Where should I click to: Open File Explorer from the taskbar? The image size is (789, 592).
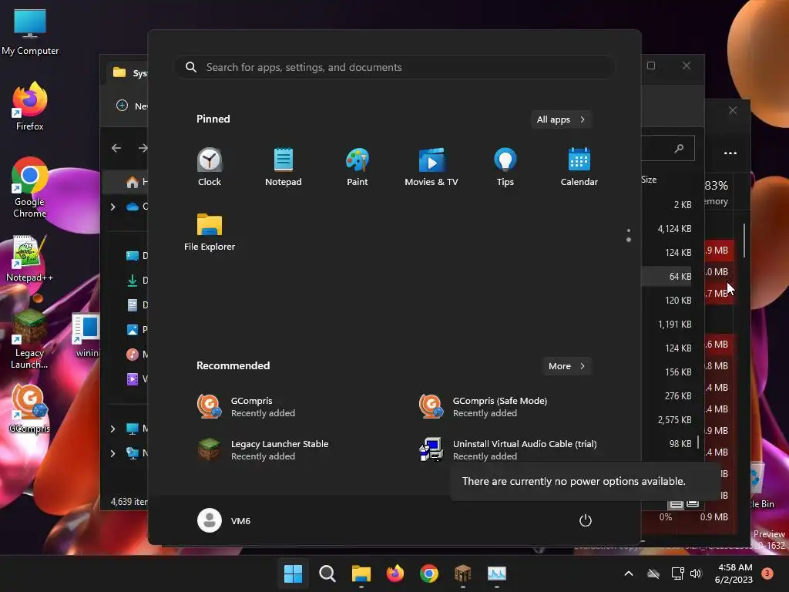[361, 573]
